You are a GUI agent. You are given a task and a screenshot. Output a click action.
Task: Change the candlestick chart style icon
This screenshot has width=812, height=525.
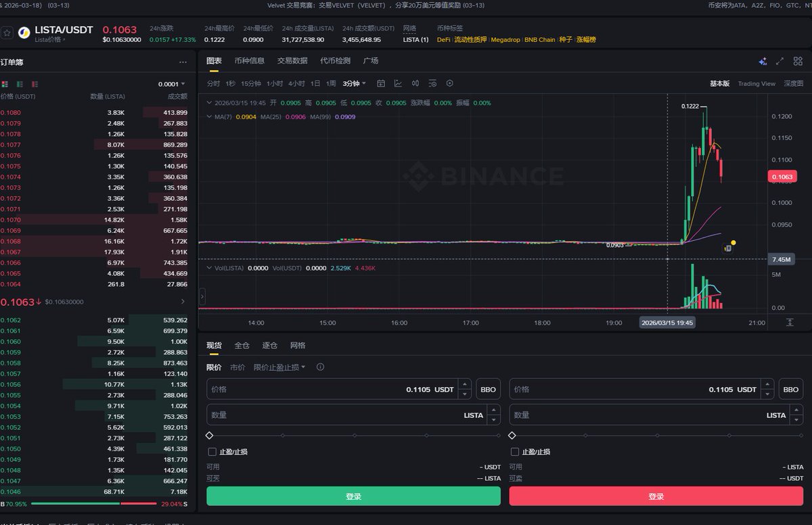pyautogui.click(x=415, y=83)
